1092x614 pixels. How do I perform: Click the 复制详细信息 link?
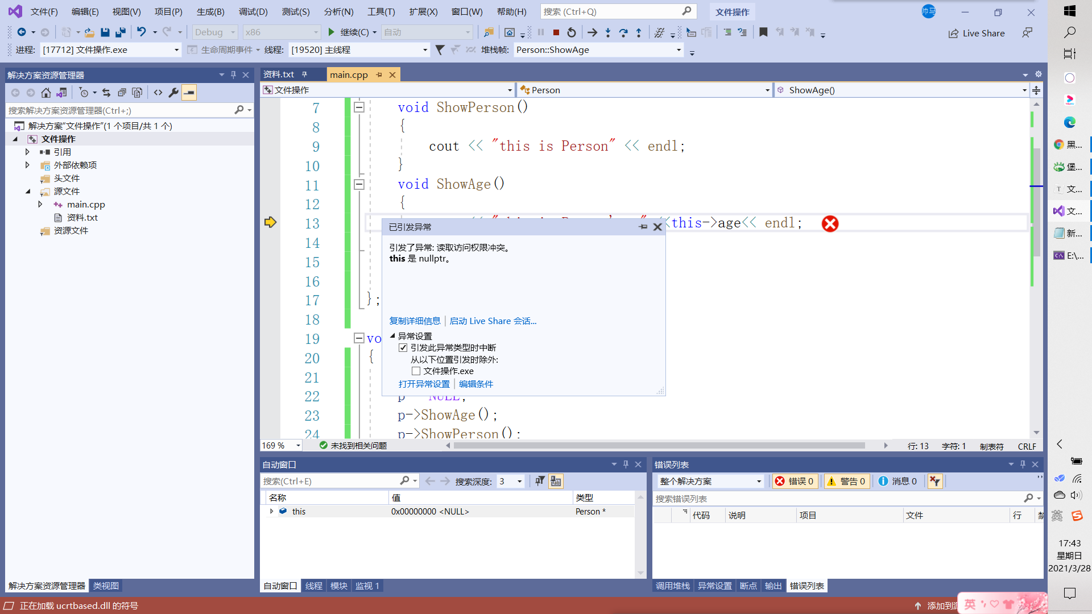(415, 321)
